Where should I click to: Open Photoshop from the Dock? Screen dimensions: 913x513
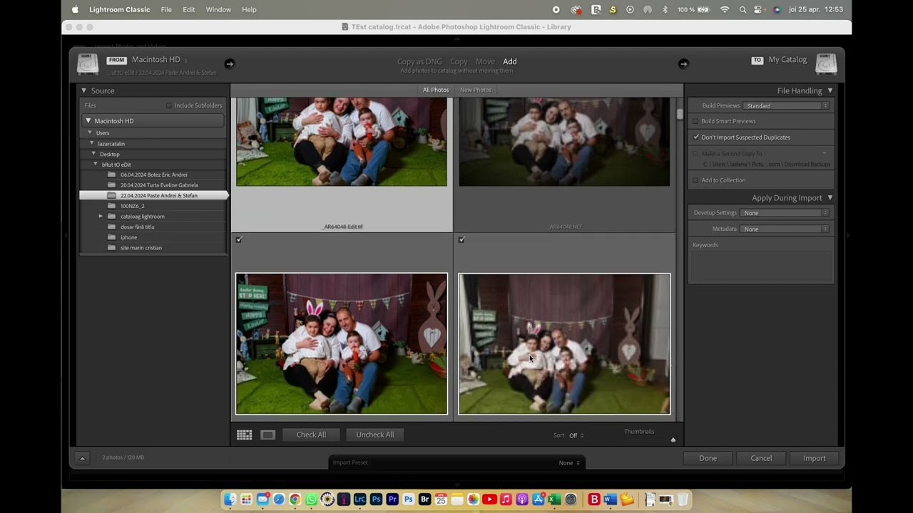click(x=376, y=499)
